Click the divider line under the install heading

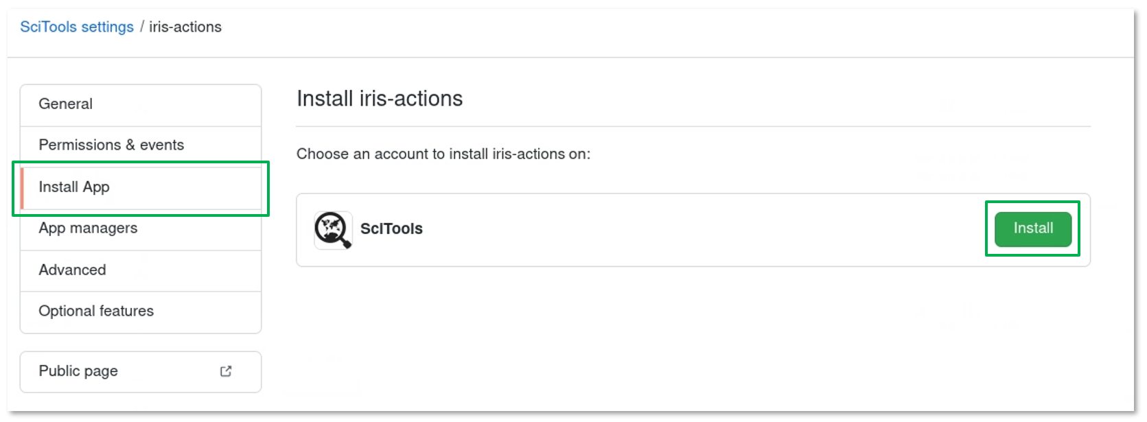(693, 126)
